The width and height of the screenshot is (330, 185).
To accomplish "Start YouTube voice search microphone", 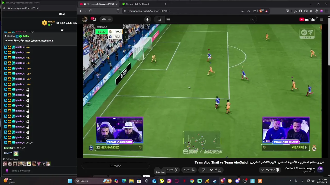I will pyautogui.click(x=147, y=19).
